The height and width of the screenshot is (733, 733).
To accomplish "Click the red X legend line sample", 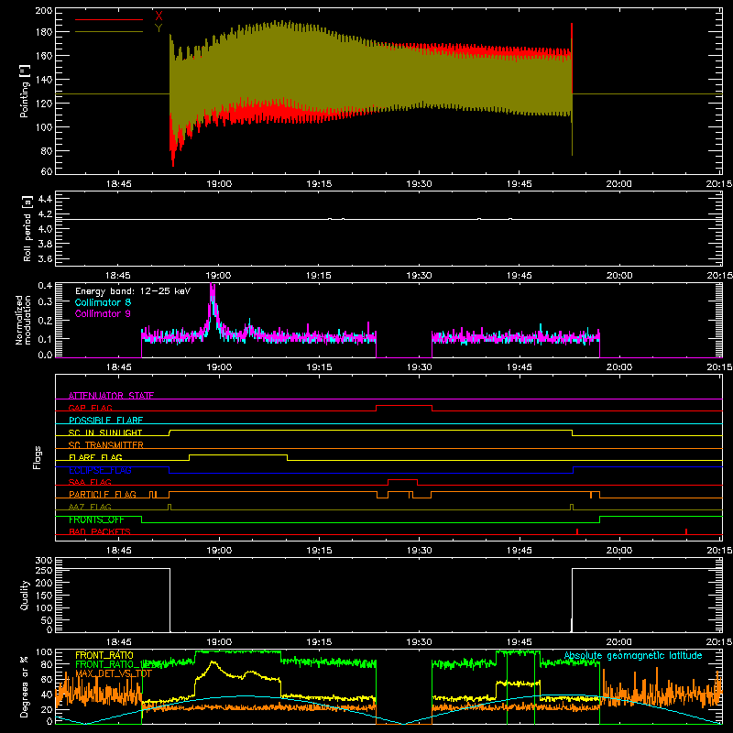I will click(x=109, y=19).
